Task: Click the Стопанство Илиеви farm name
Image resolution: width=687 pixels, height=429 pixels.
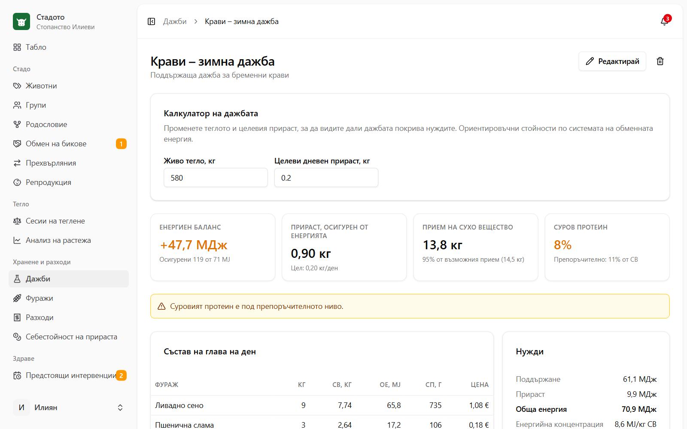Action: click(x=65, y=27)
